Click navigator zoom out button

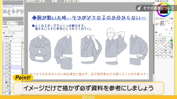tap(19, 22)
